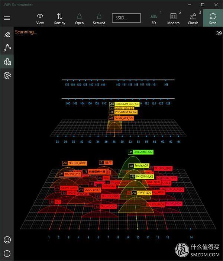This screenshot has height=261, width=223.
Task: Open the info about icon
Action: pos(7,254)
